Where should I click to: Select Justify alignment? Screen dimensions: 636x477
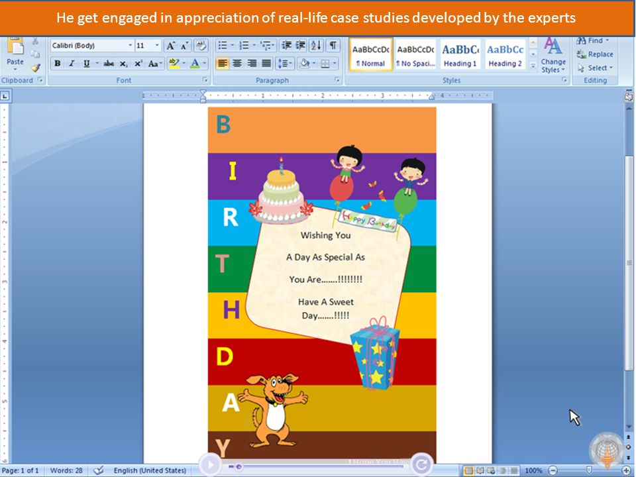pos(266,64)
